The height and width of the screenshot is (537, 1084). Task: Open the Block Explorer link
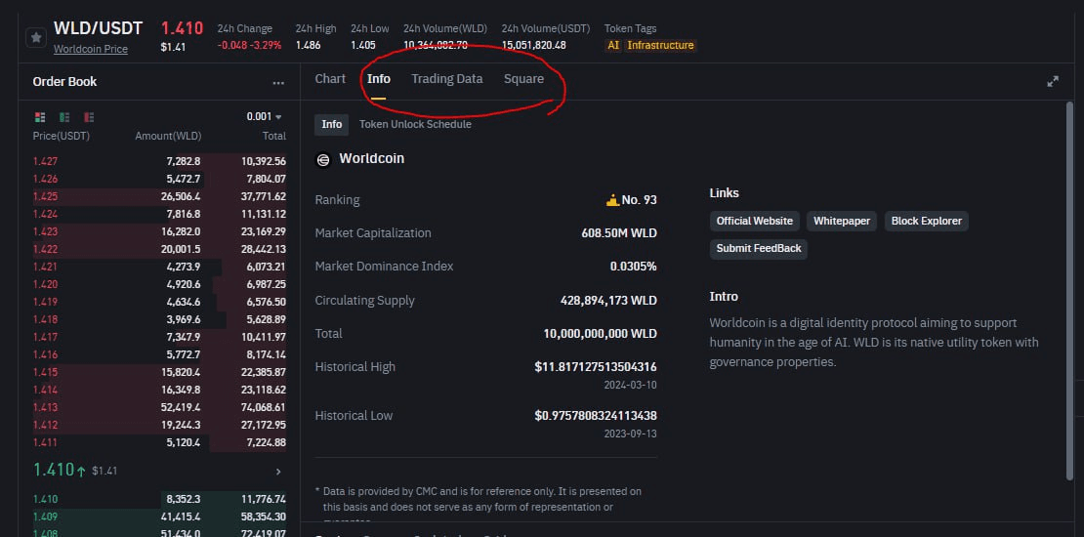pos(927,222)
